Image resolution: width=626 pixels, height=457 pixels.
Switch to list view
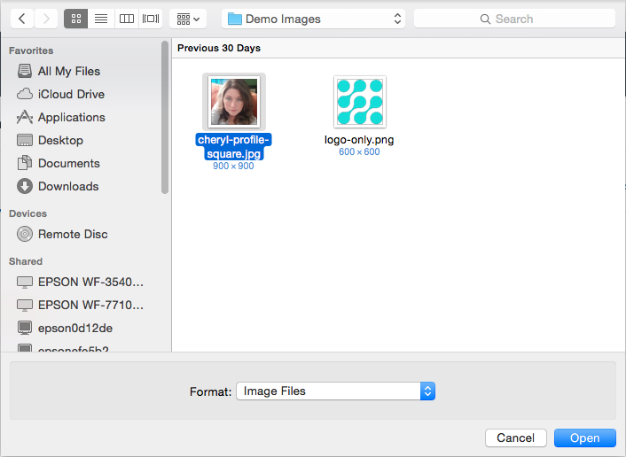click(101, 19)
